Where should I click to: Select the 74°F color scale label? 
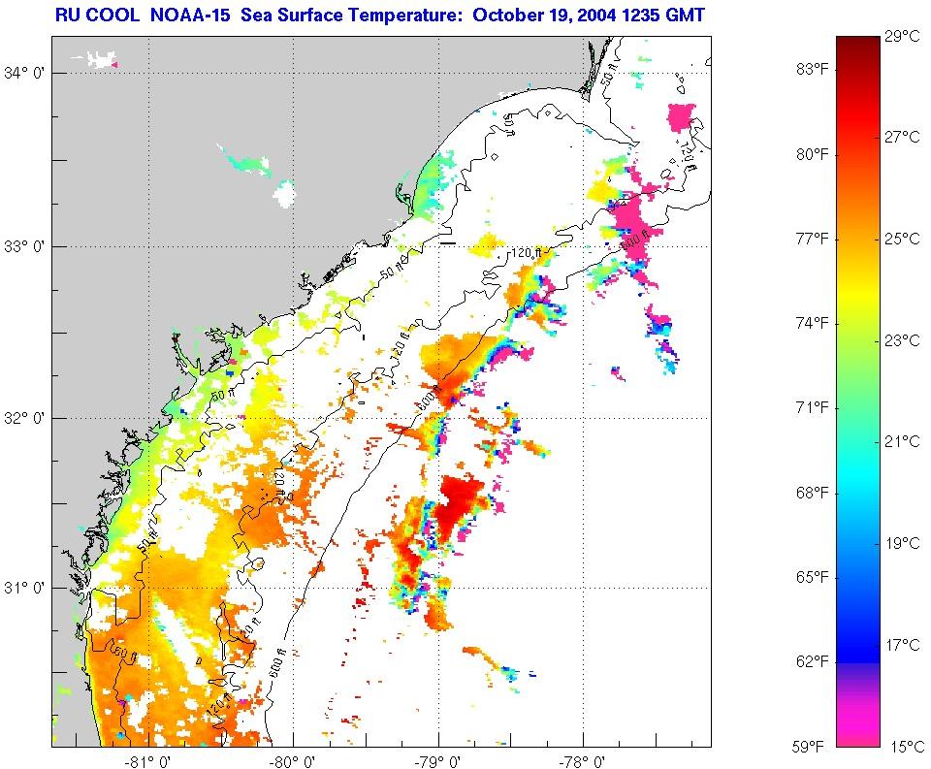(812, 324)
